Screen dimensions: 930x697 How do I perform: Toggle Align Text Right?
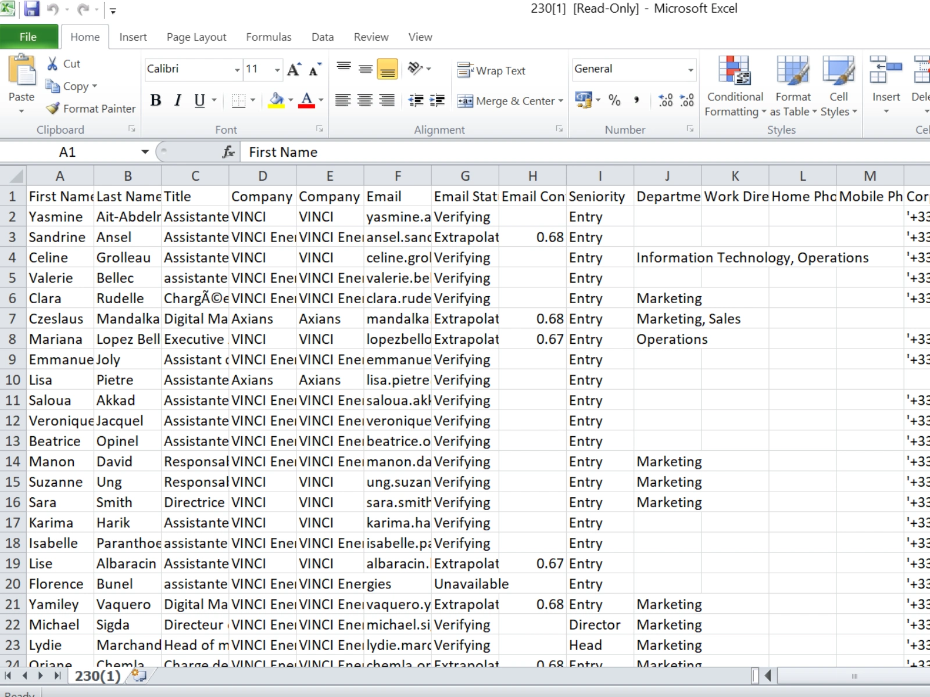coord(387,100)
